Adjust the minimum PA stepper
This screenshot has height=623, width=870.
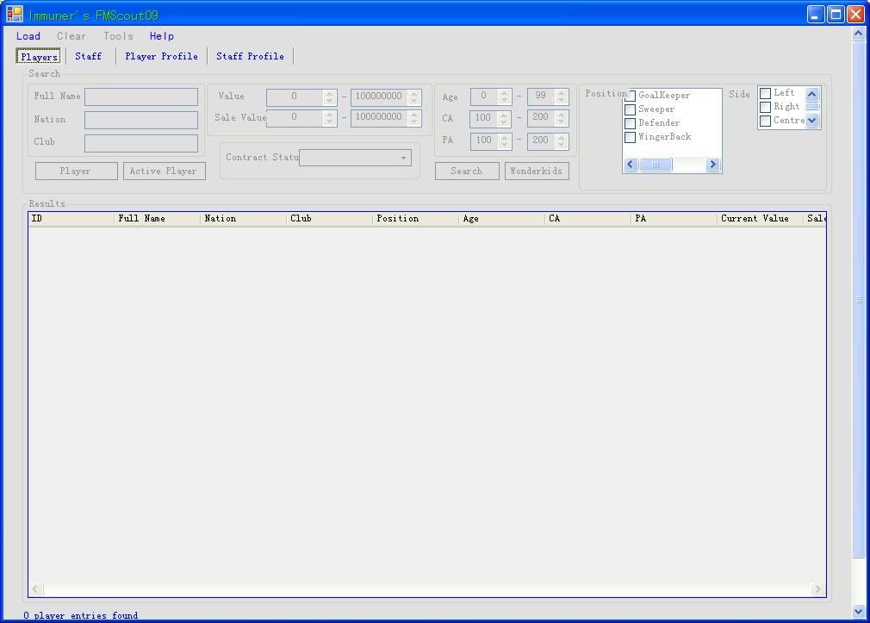click(x=505, y=141)
